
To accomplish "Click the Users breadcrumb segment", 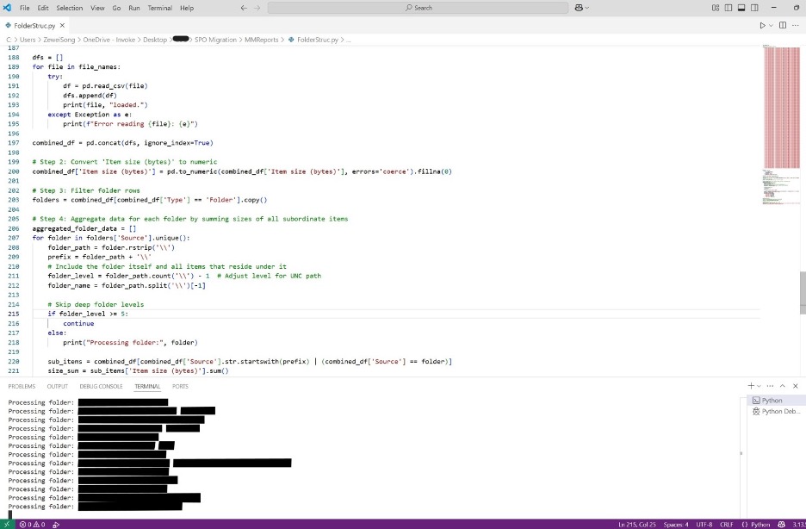I will point(28,40).
